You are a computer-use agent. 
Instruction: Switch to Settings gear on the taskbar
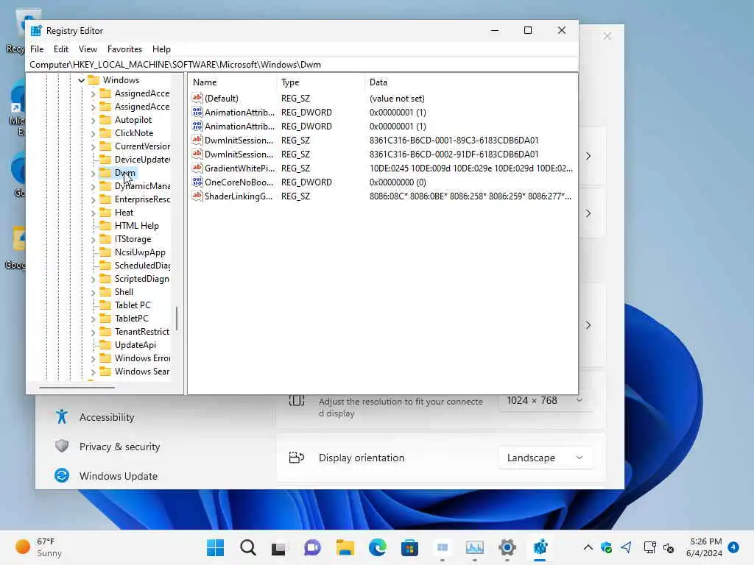click(507, 547)
